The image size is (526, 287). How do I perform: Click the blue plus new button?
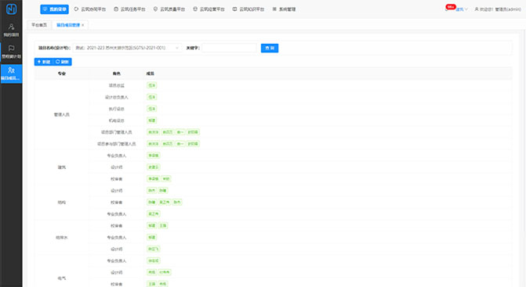pyautogui.click(x=44, y=62)
